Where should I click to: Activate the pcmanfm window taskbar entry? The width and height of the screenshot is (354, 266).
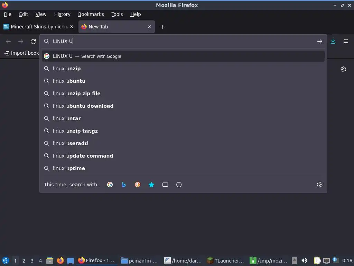pos(140,260)
